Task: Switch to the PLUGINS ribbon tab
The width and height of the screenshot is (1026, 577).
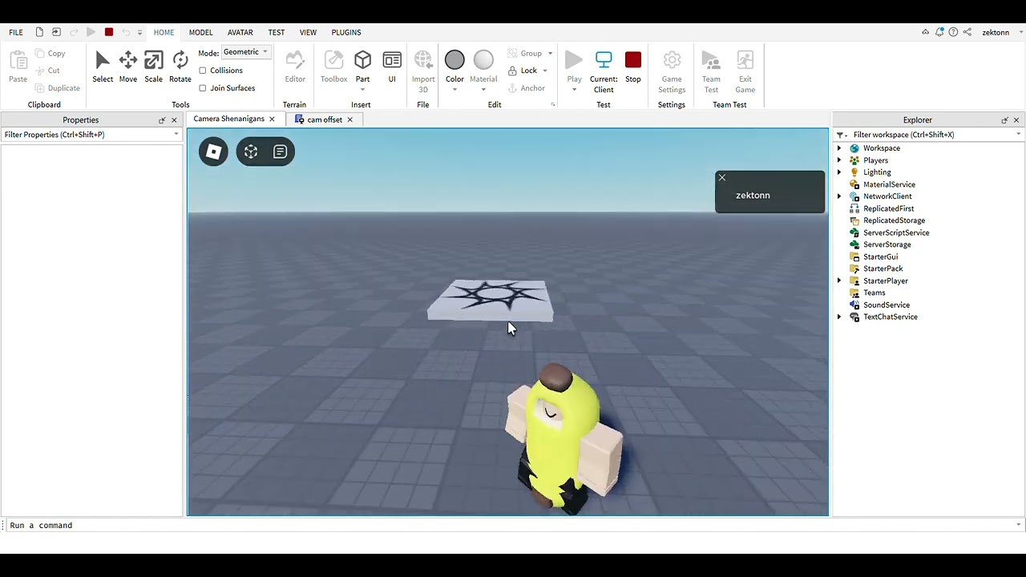Action: (346, 33)
